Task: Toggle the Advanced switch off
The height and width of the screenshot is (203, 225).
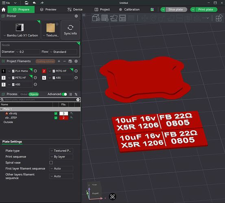Action: [x=64, y=94]
